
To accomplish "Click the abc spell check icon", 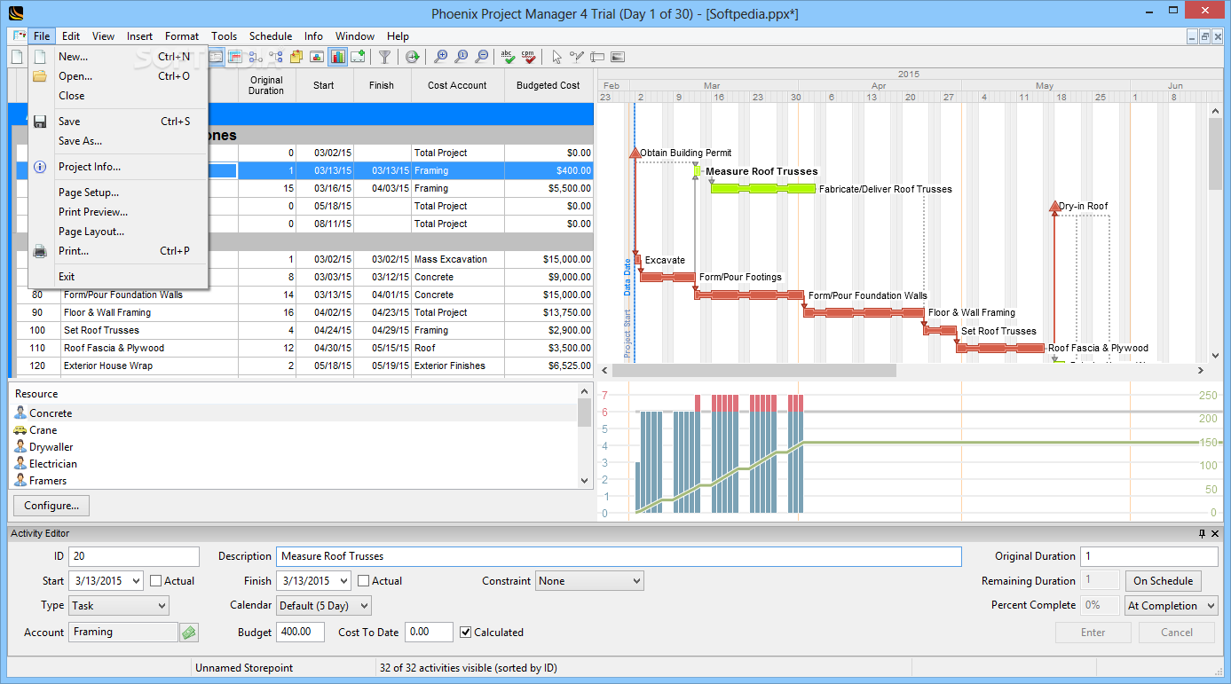I will (509, 57).
